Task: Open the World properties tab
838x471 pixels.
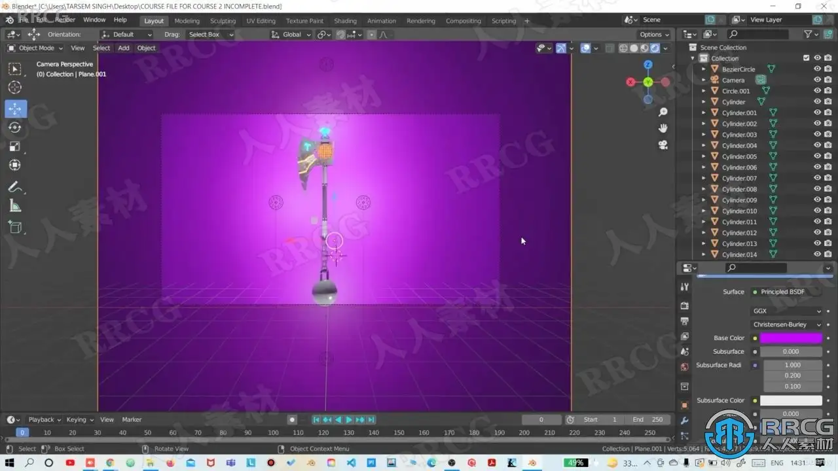Action: coord(684,367)
